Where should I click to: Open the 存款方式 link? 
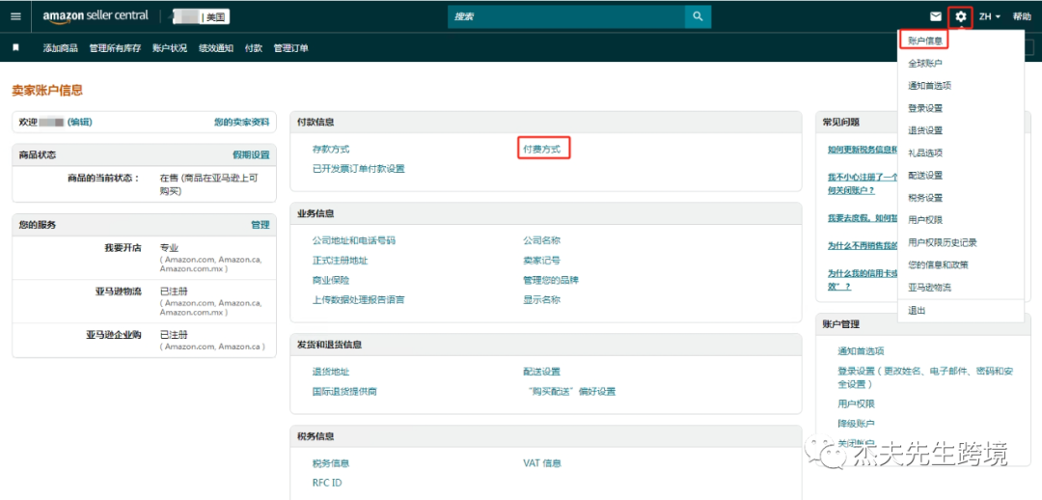pos(331,150)
